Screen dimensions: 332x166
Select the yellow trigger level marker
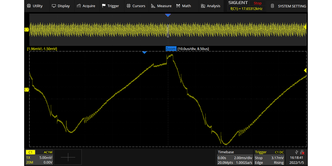305,70
